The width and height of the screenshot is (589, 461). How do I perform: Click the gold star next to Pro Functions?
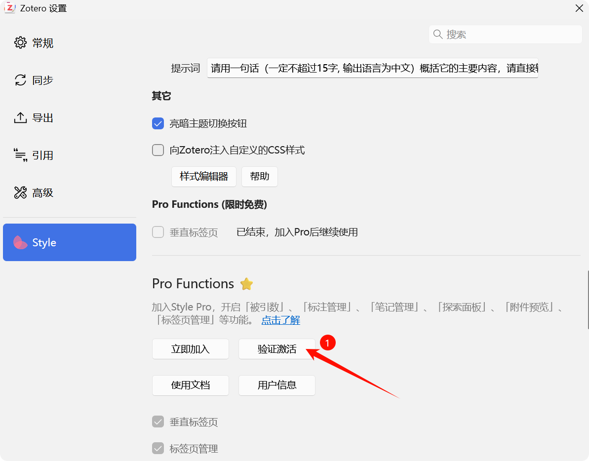click(246, 284)
